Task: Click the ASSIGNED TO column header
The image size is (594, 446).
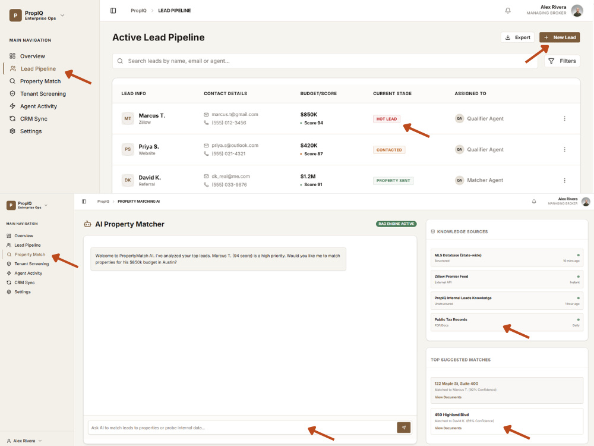Action: point(470,93)
